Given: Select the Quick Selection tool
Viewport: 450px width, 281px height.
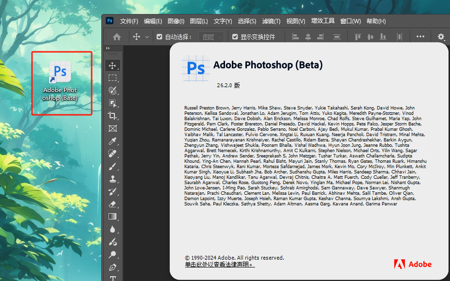Looking at the screenshot, I should 112,91.
